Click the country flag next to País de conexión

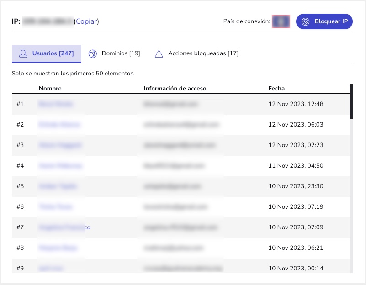[x=281, y=21]
